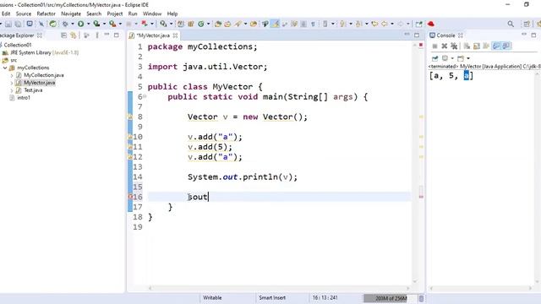Open Display Selected Console dropdown arrow

(452, 58)
